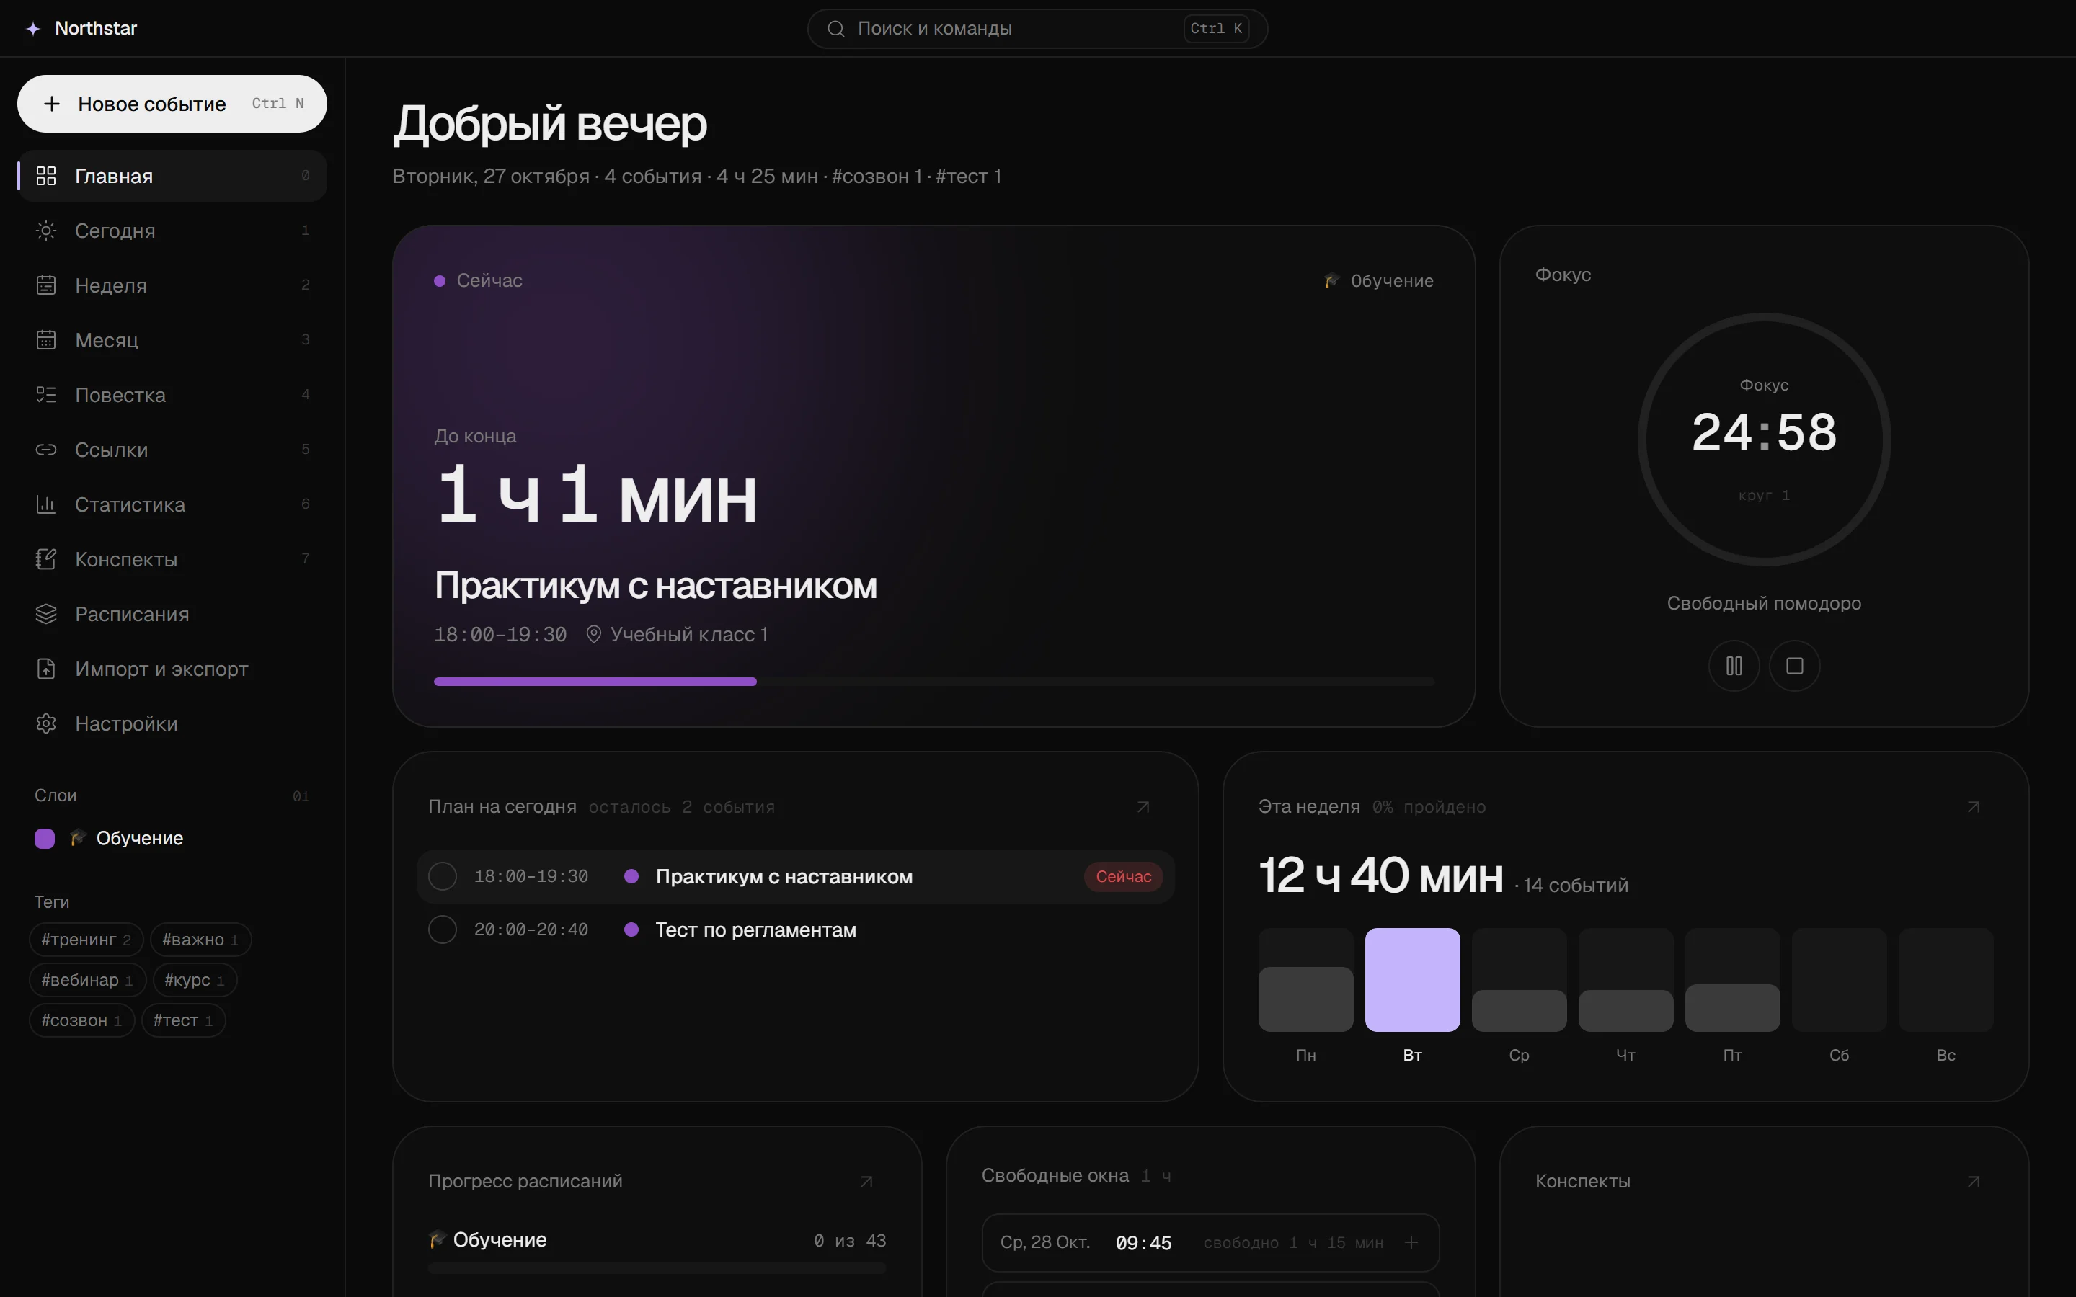Mark Практикум с наставником as done
This screenshot has height=1297, width=2076.
click(443, 877)
